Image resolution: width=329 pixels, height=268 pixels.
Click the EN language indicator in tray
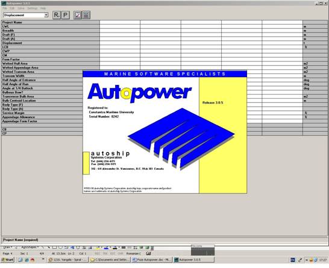pyautogui.click(x=293, y=260)
